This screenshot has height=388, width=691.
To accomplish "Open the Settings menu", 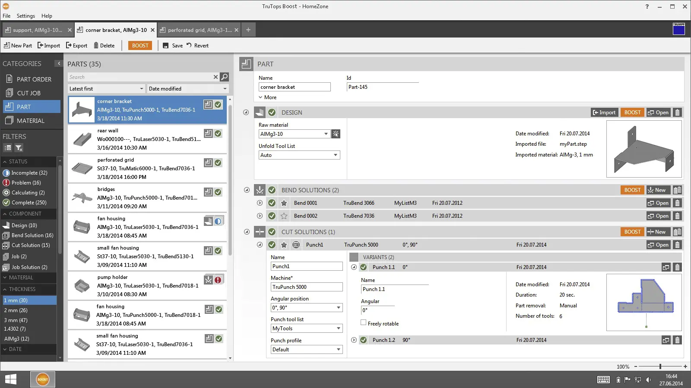I will point(25,16).
